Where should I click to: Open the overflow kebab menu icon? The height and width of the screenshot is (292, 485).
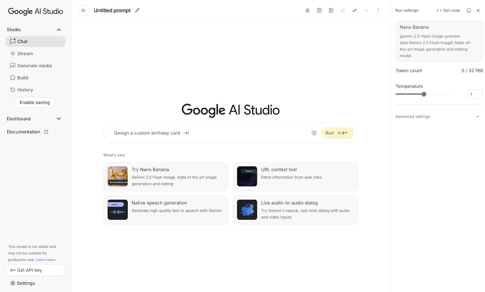[x=378, y=10]
